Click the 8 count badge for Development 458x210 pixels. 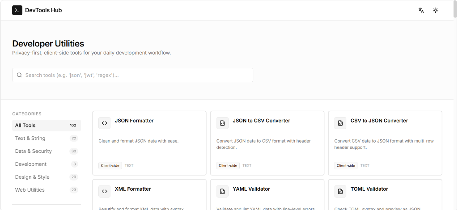pos(75,164)
